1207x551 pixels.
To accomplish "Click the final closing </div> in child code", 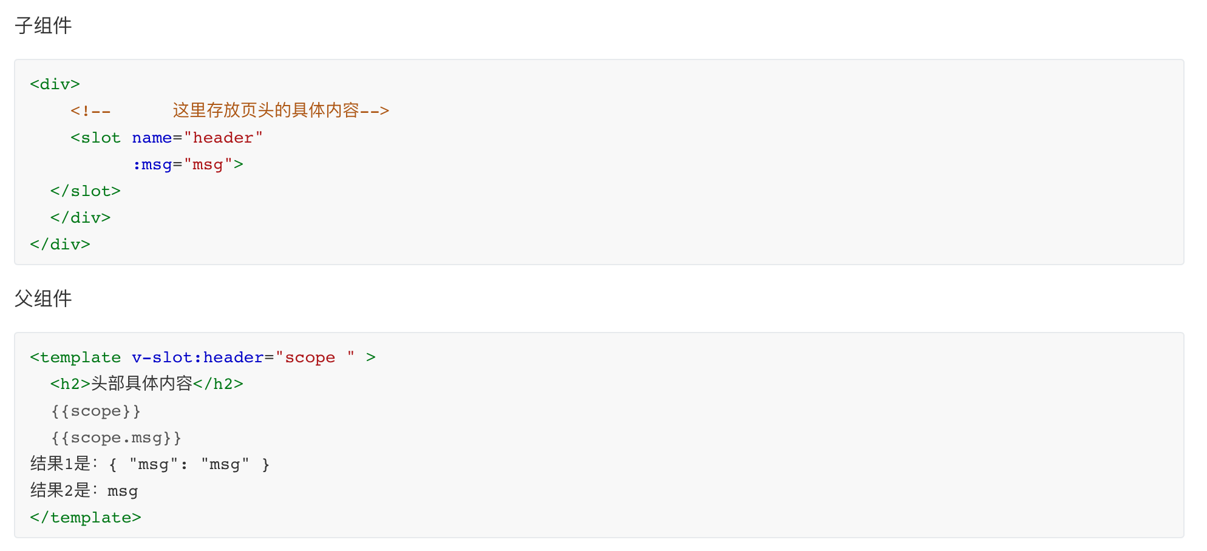I will (x=60, y=245).
